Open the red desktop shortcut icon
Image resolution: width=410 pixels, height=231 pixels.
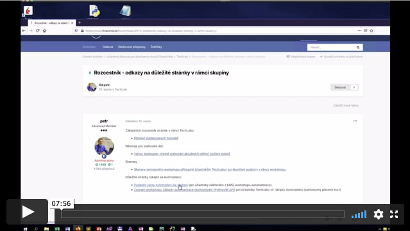(28, 11)
